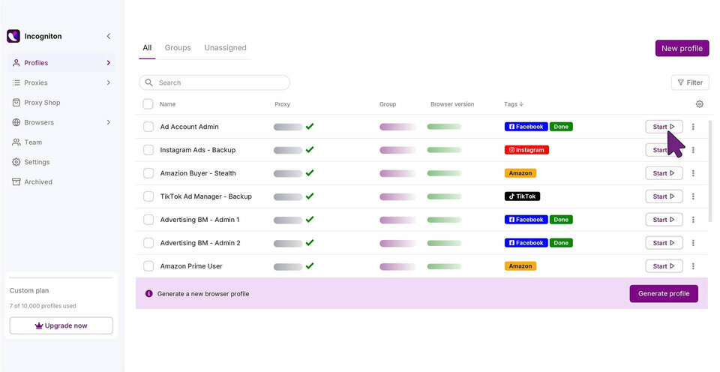Click the info icon in generate banner
Viewport: 720px width, 372px height.
[148, 293]
